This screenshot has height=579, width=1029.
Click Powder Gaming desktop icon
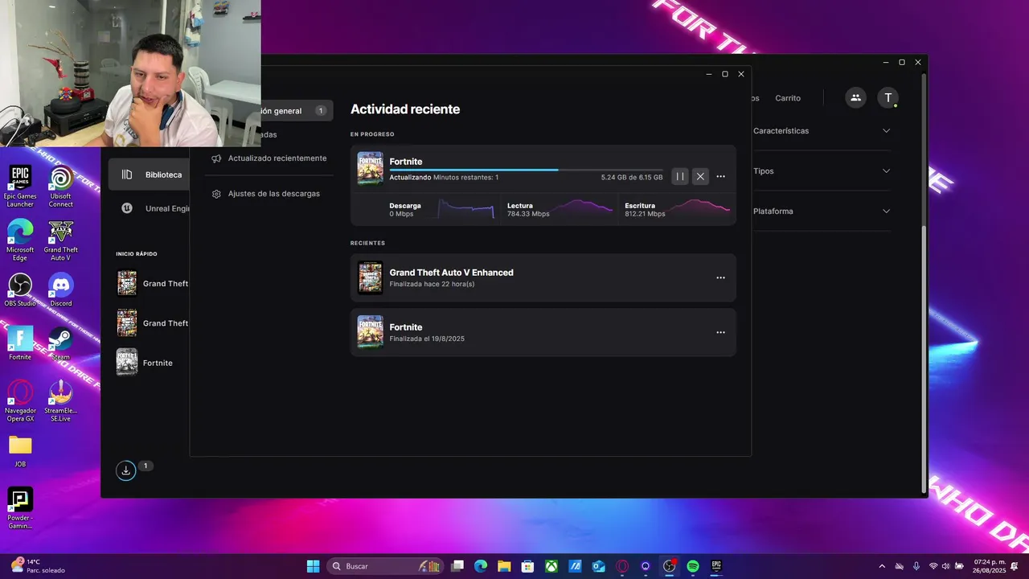20,508
